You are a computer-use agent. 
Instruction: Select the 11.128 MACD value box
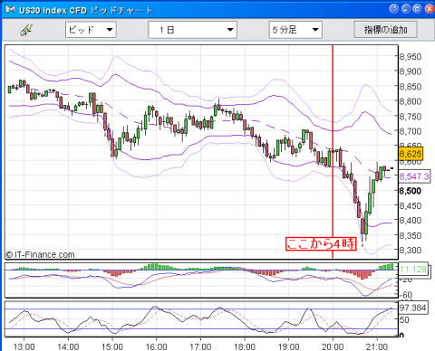click(413, 269)
